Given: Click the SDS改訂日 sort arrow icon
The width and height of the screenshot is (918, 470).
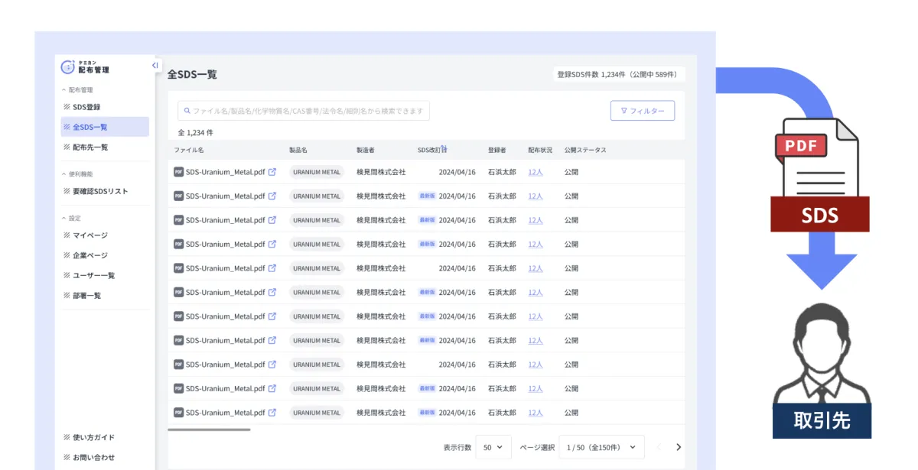Looking at the screenshot, I should pyautogui.click(x=444, y=149).
